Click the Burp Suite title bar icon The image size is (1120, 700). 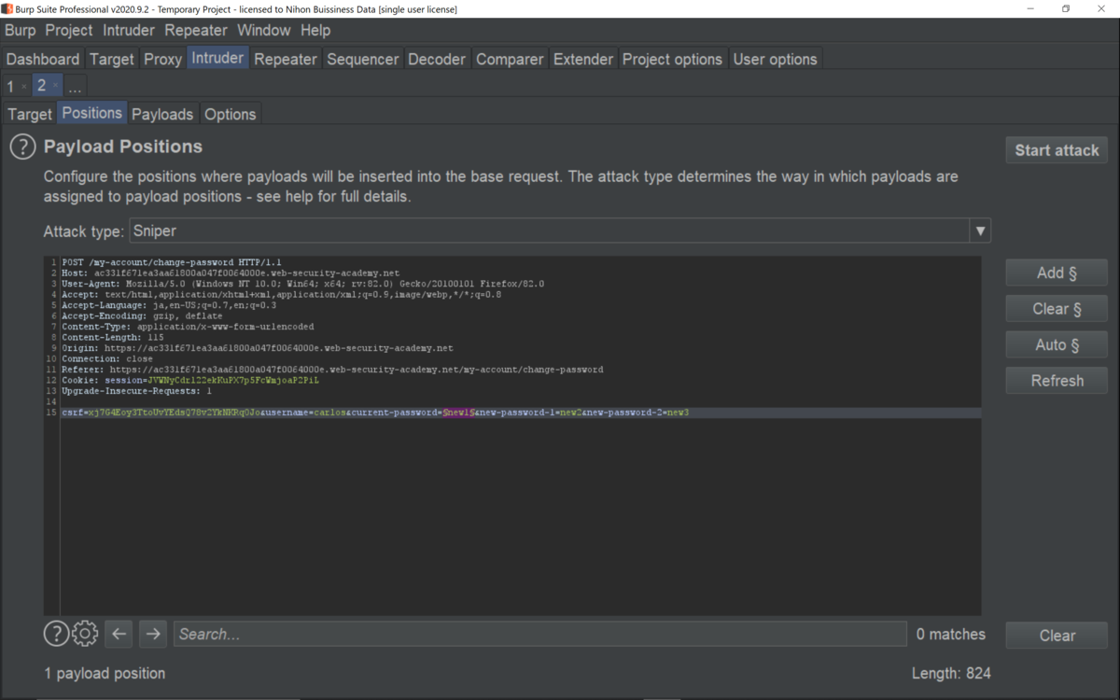[x=7, y=8]
